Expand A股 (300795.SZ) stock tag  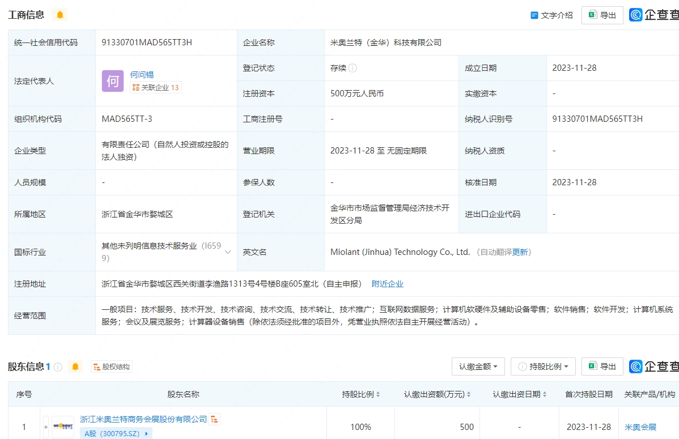116,433
